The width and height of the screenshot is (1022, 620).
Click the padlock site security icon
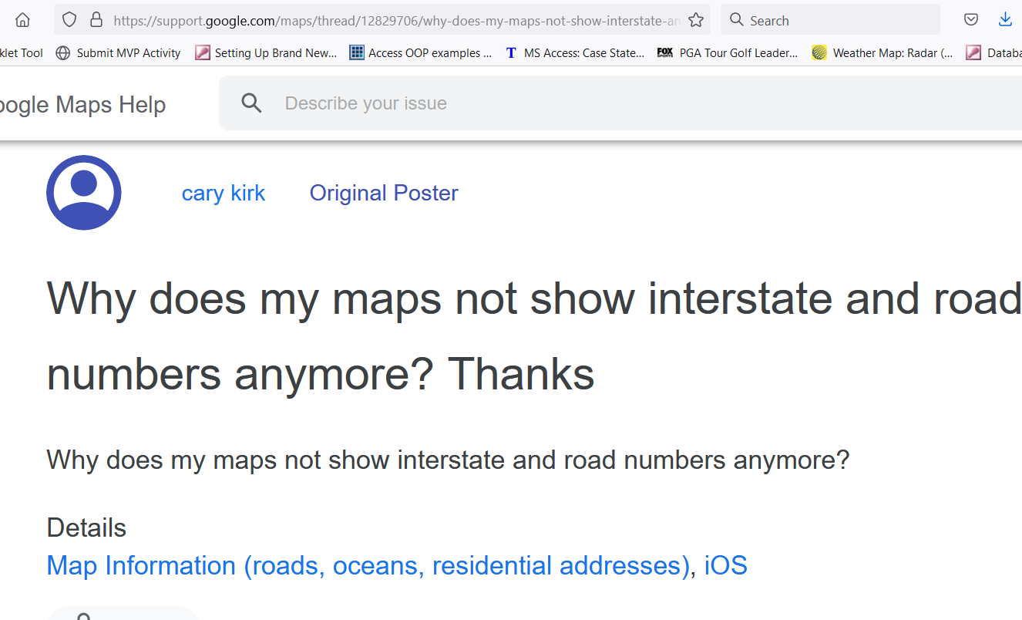coord(96,20)
